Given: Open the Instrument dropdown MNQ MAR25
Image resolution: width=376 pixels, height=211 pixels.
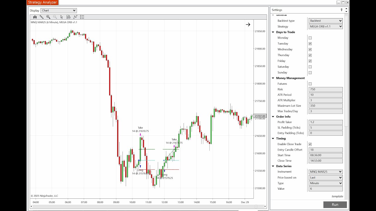Looking at the screenshot, I should tap(326, 172).
